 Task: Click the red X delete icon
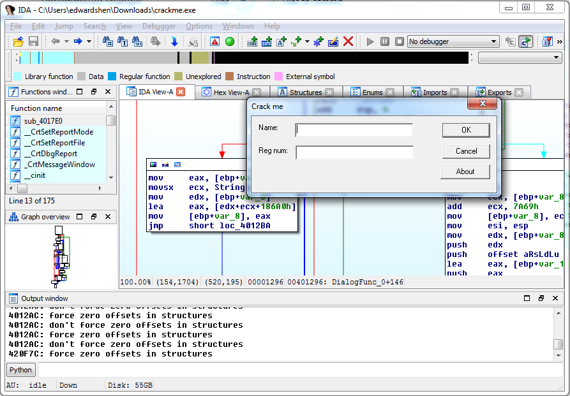coord(349,41)
